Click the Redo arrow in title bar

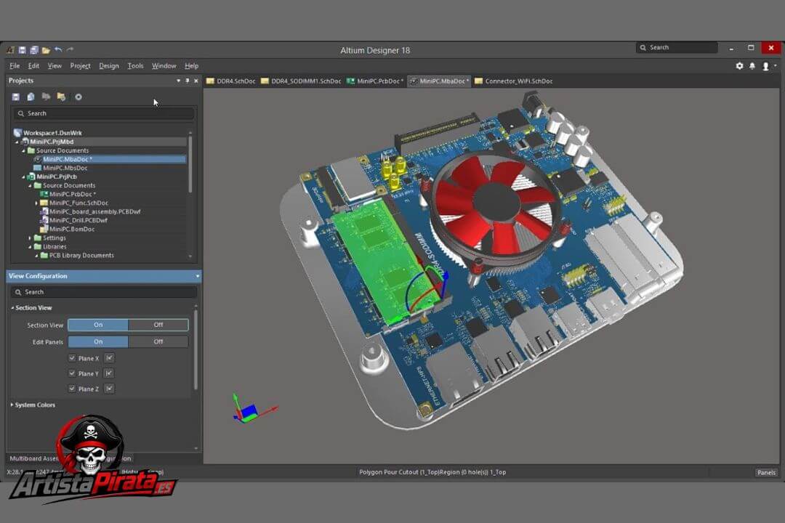tap(70, 49)
